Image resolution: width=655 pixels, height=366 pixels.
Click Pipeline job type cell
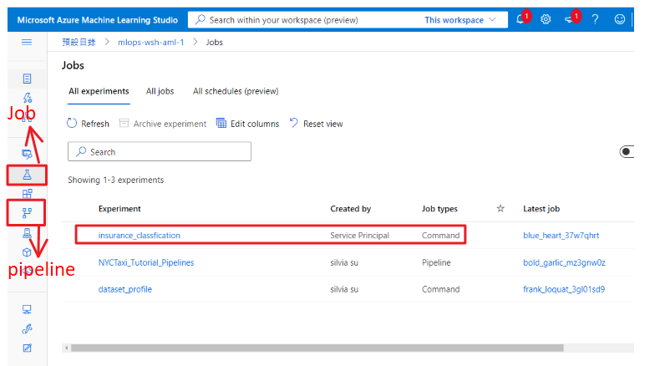(x=436, y=262)
